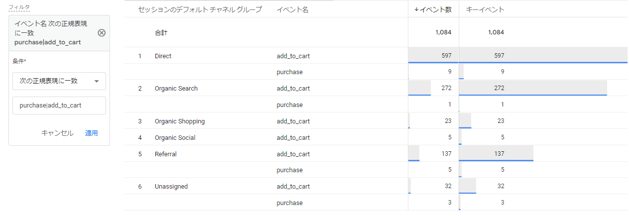Click Direct's add_to_cart event count 597

446,56
